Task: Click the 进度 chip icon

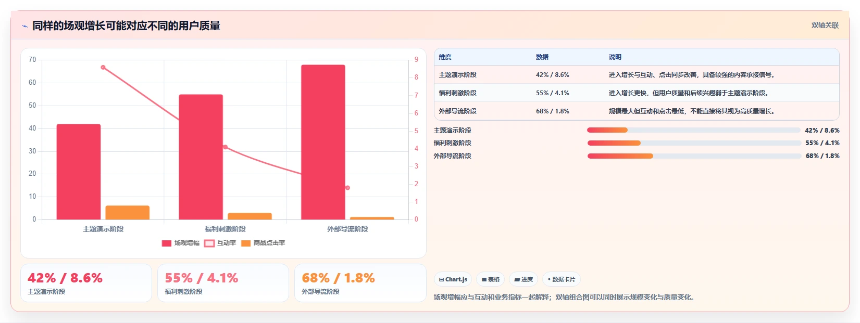Action: (517, 280)
